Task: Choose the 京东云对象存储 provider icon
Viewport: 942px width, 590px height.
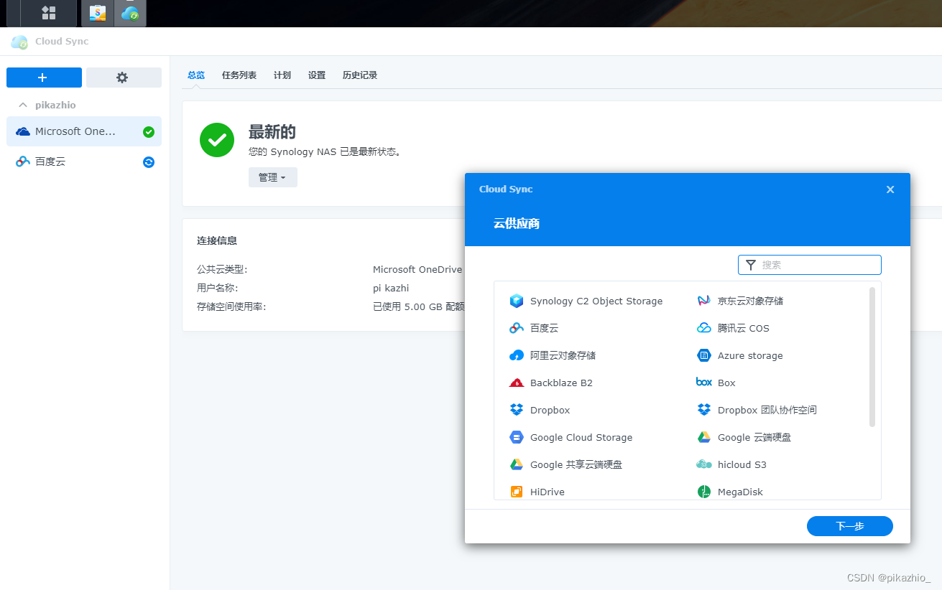Action: click(704, 301)
